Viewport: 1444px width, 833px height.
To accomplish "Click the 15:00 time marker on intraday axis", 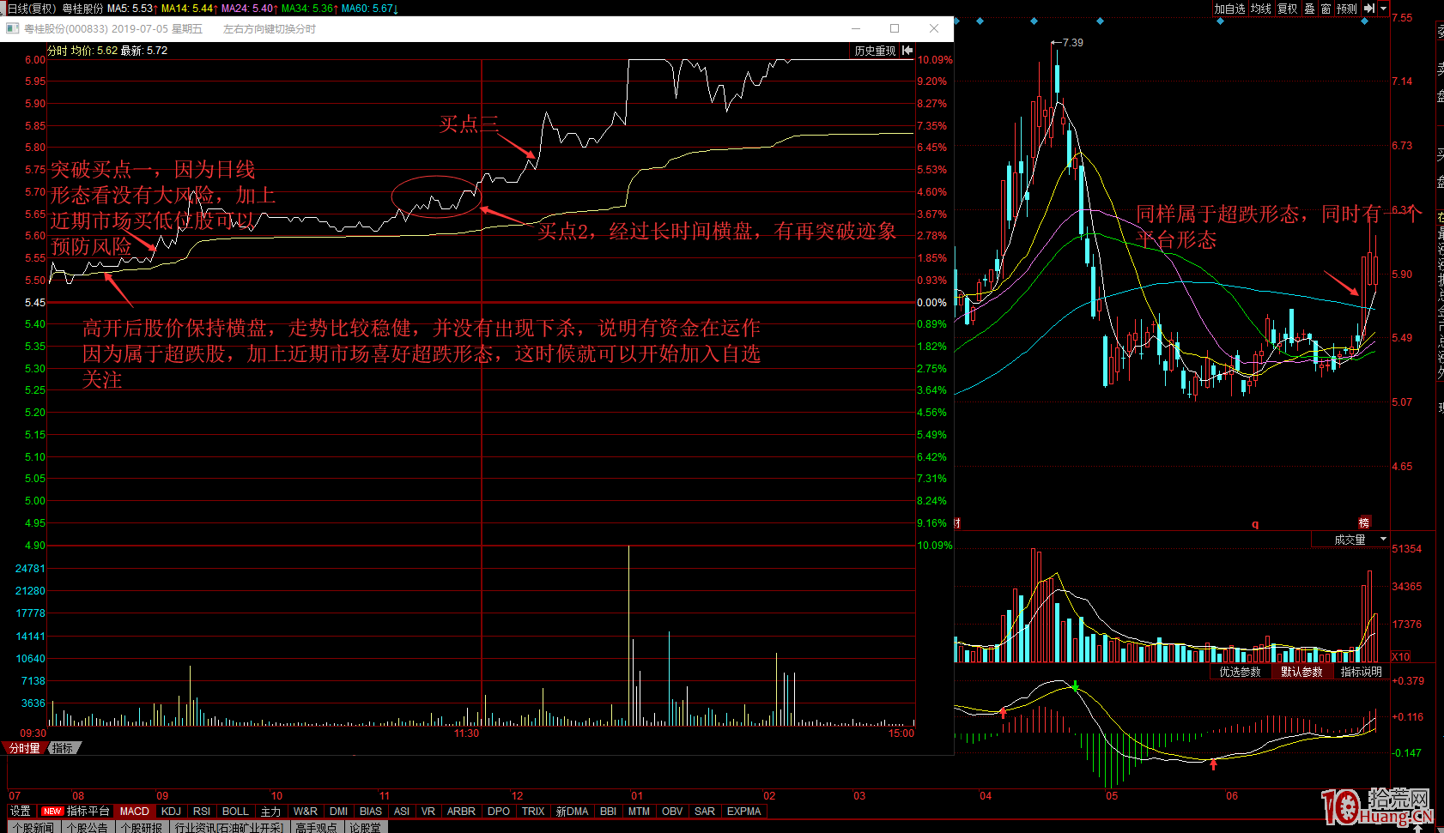I will 901,733.
